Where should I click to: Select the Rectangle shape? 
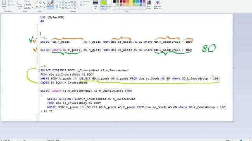click(x=66, y=2)
